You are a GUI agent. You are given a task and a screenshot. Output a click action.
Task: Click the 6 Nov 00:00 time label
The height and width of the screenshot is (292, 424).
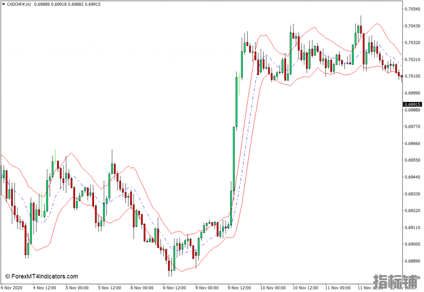tap(142, 288)
